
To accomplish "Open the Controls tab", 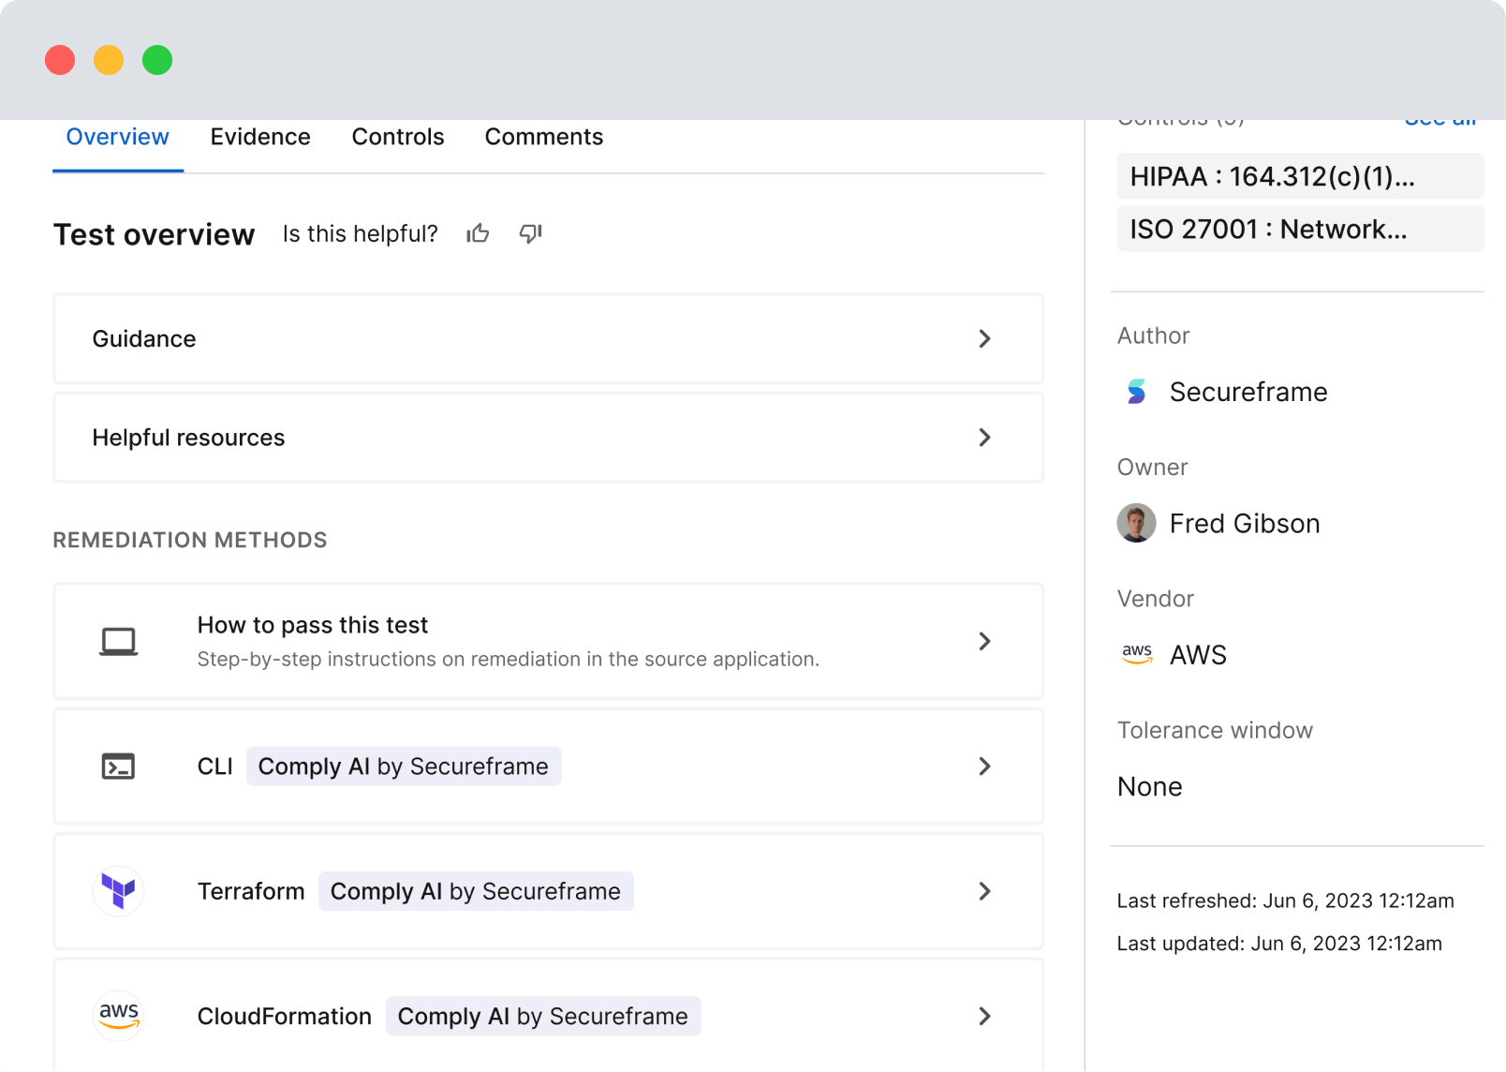I will pyautogui.click(x=398, y=137).
